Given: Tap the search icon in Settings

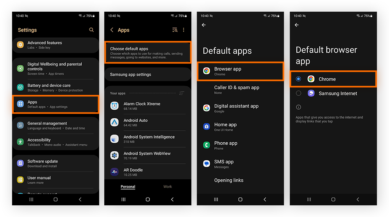Looking at the screenshot, I should pos(91,30).
